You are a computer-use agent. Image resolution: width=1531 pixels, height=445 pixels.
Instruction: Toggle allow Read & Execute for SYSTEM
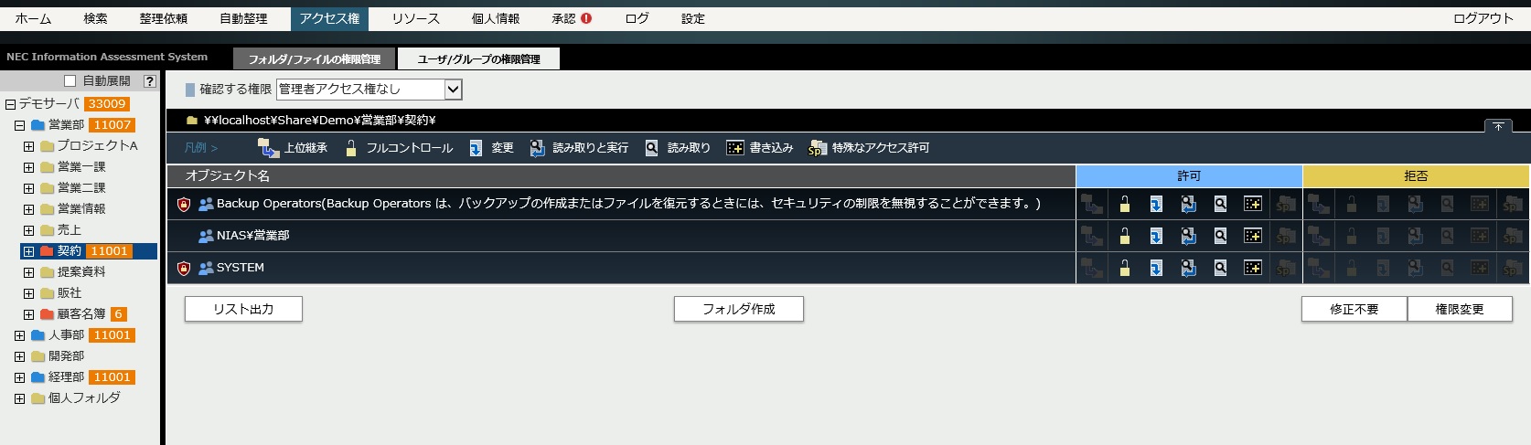point(1188,268)
